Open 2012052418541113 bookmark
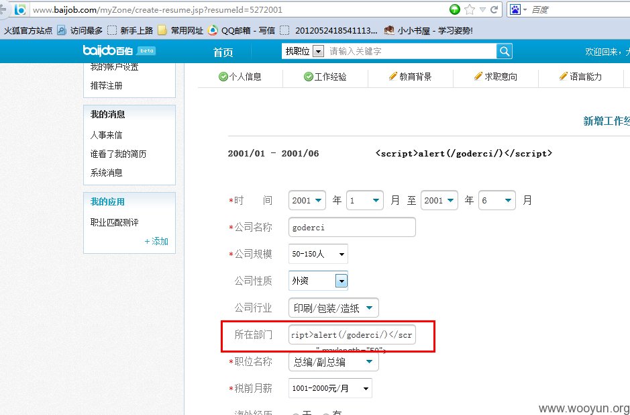630x415 pixels. [329, 30]
